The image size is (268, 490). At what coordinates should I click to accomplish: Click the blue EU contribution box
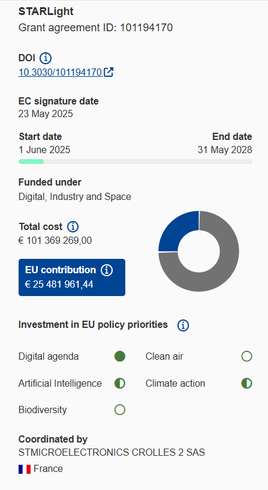click(72, 277)
